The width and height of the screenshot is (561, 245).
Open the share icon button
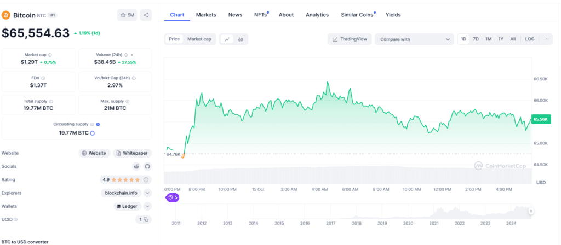tap(146, 15)
